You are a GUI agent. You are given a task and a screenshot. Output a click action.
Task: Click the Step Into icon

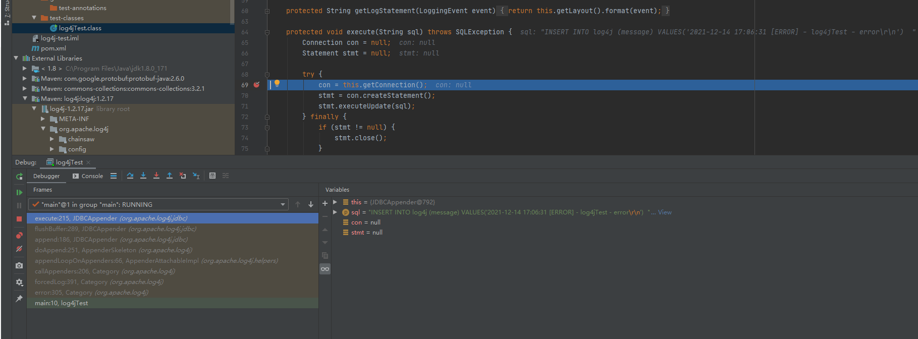143,176
